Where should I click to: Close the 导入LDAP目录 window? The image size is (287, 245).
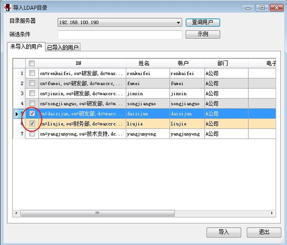coord(276,7)
